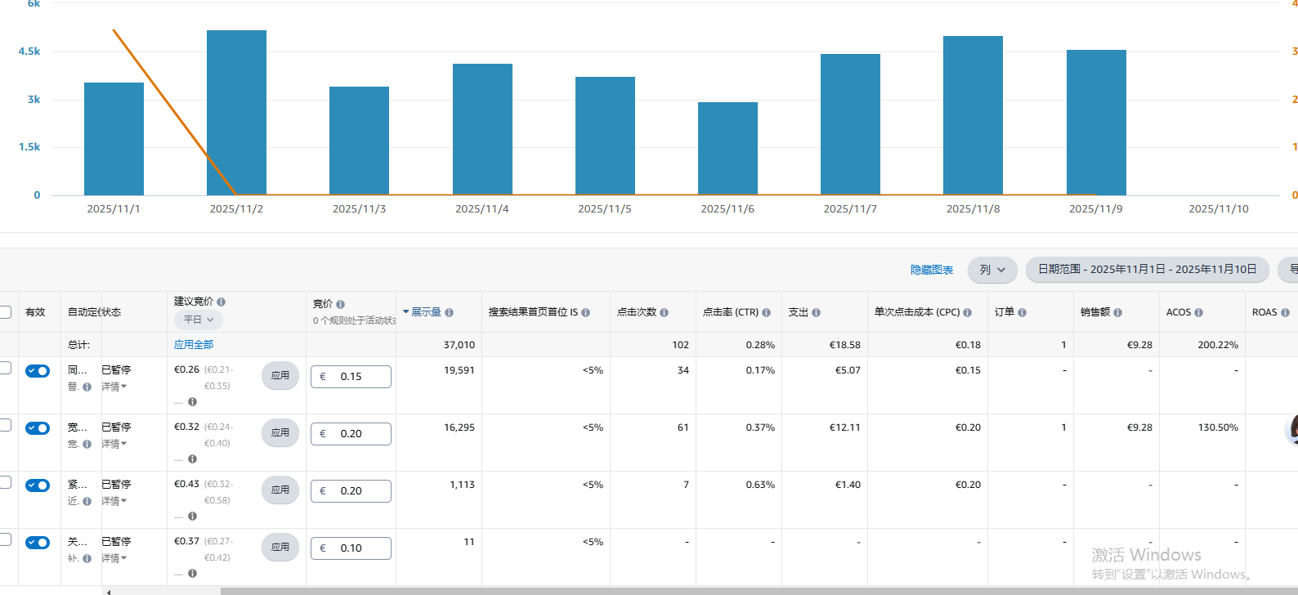Click info icon next to 建议竞价 header
This screenshot has height=595, width=1298.
[x=222, y=302]
